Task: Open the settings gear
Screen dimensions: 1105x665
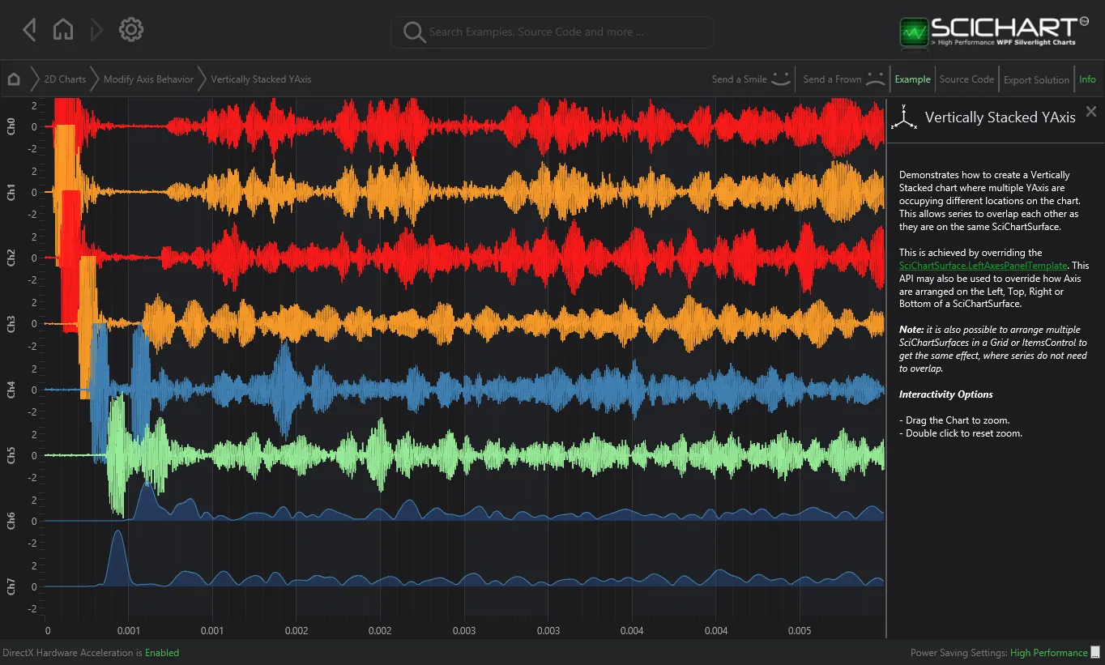Action: pyautogui.click(x=131, y=31)
